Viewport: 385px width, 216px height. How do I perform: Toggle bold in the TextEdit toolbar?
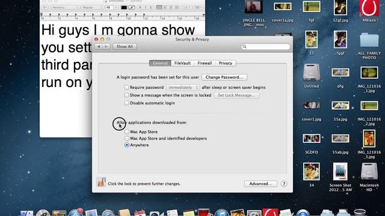point(140,7)
